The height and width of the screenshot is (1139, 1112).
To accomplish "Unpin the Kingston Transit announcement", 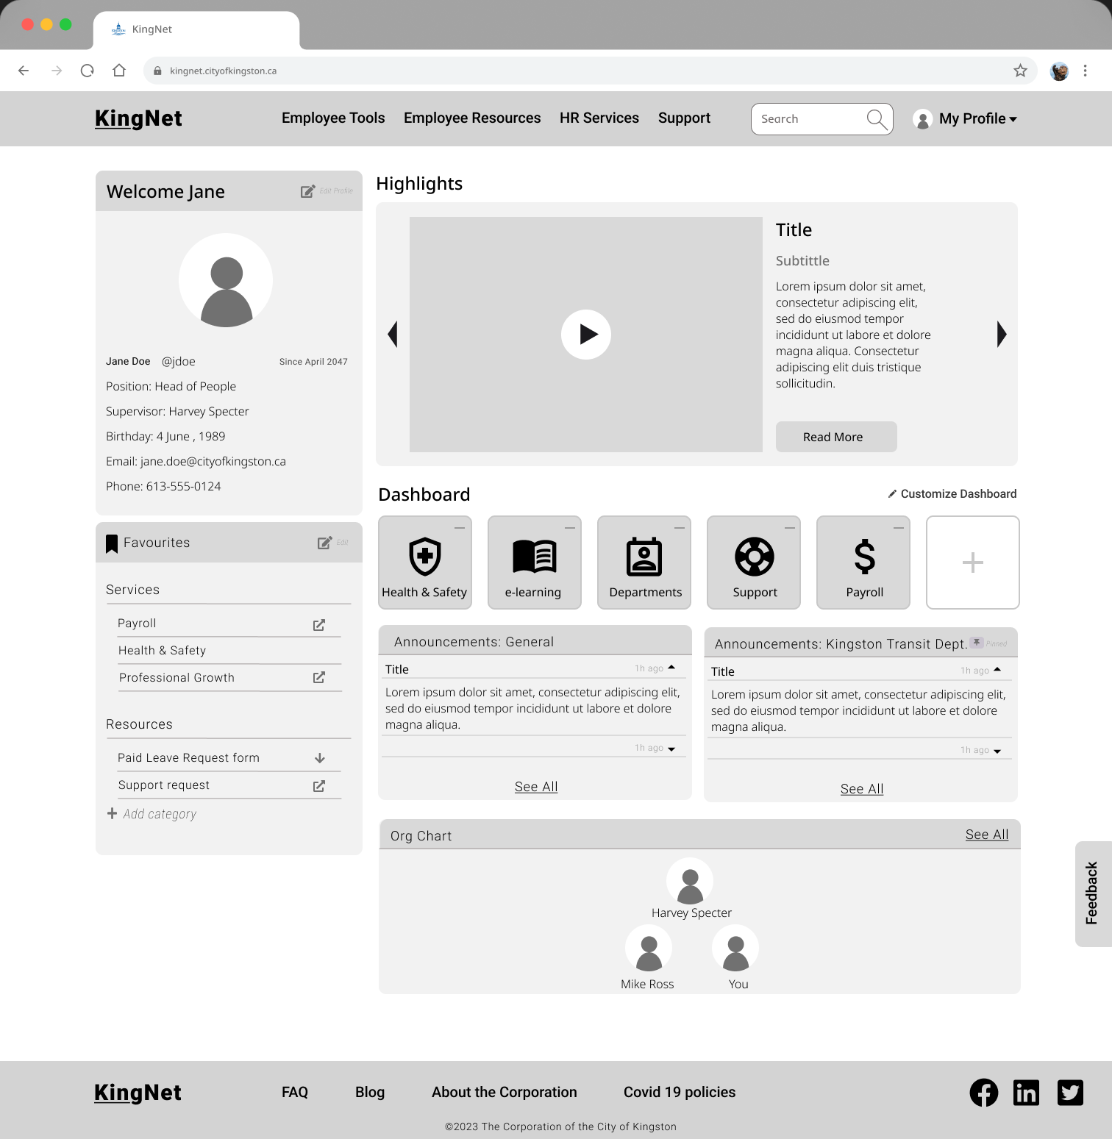I will pos(976,641).
